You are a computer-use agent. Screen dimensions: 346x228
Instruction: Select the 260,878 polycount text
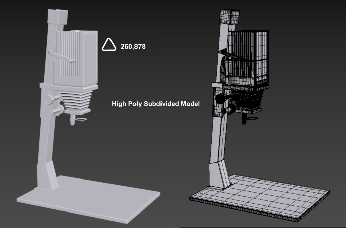(132, 47)
